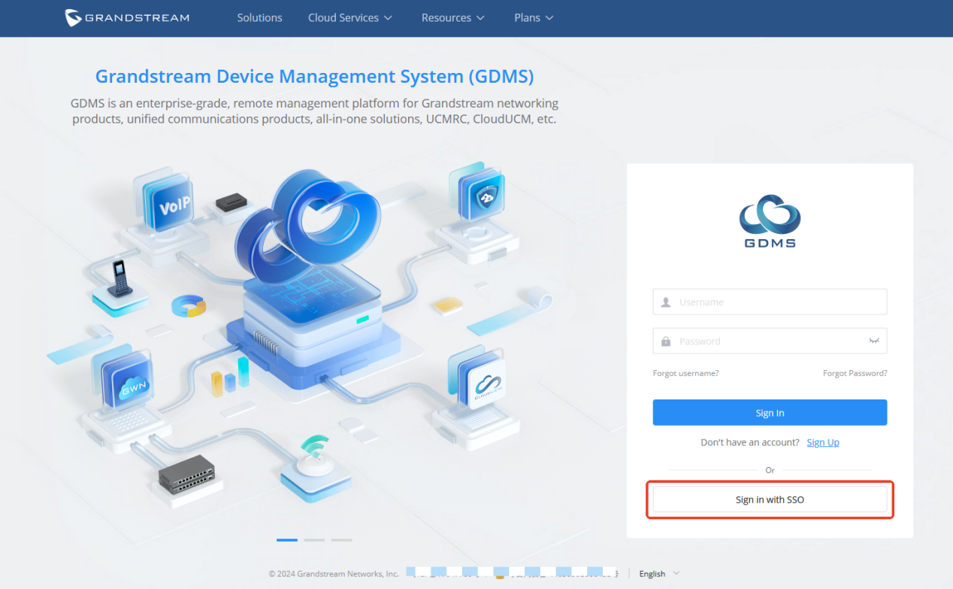Click the lock icon in Password field
The width and height of the screenshot is (953, 589).
pyautogui.click(x=666, y=341)
